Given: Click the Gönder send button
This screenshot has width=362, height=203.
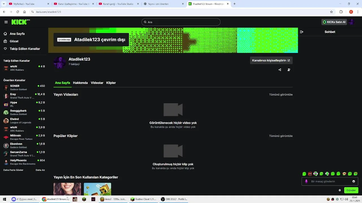Looking at the screenshot, I should click(x=351, y=190).
